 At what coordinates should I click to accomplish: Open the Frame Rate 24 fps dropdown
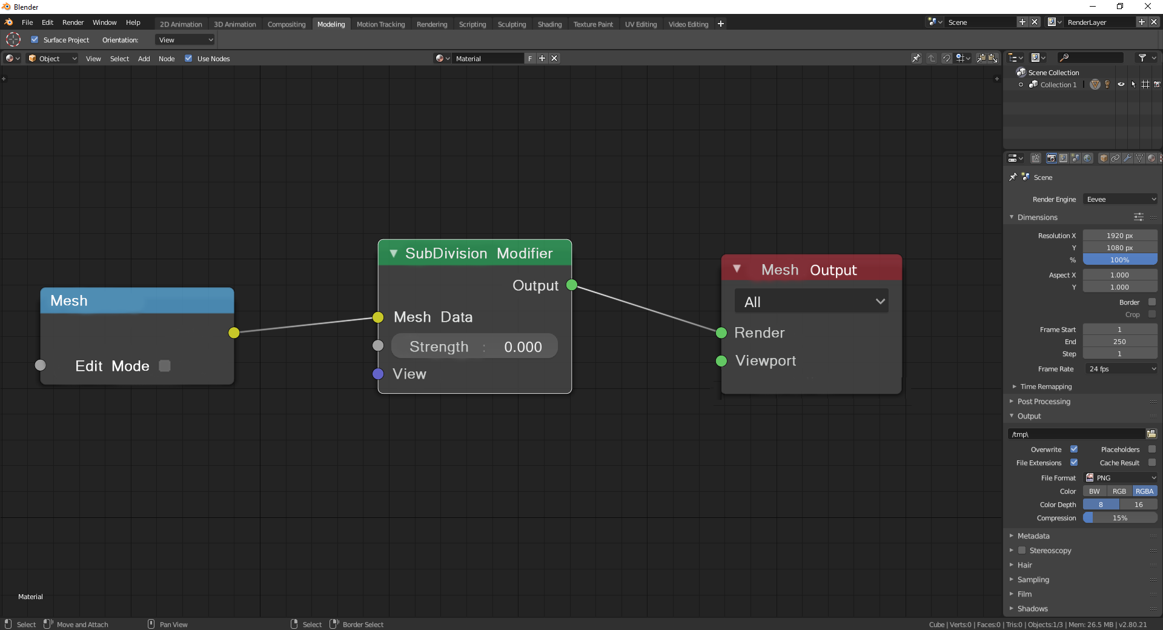(x=1121, y=369)
